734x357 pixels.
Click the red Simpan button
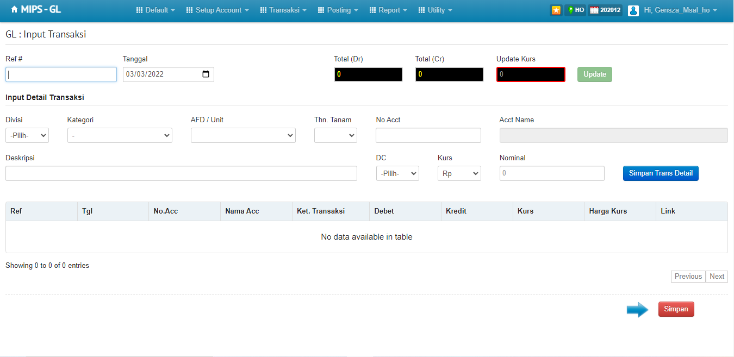[676, 309]
